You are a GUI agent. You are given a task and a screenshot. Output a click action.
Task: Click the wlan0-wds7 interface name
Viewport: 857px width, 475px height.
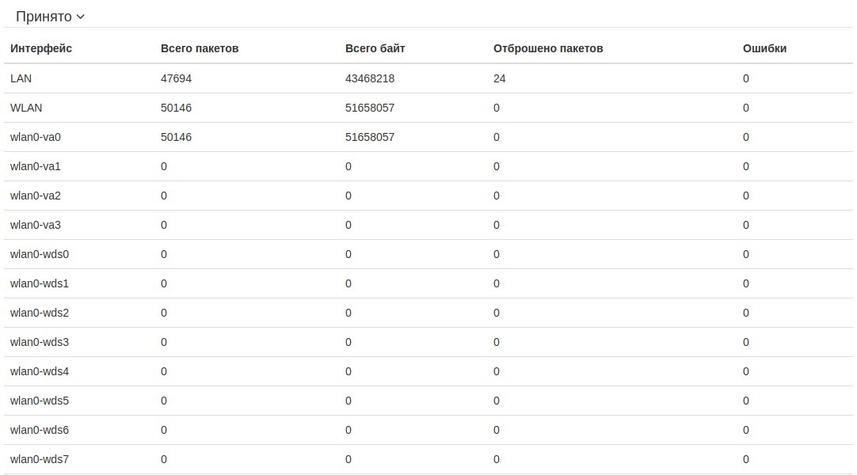[x=40, y=459]
